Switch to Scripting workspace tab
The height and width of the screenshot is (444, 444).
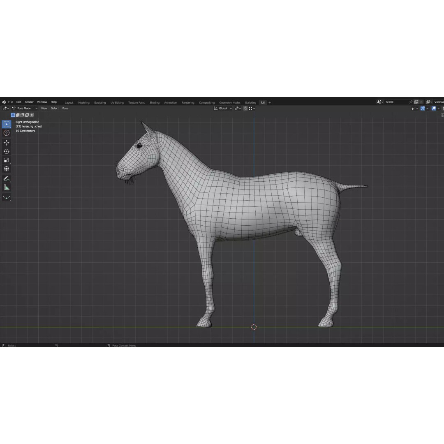click(x=250, y=102)
